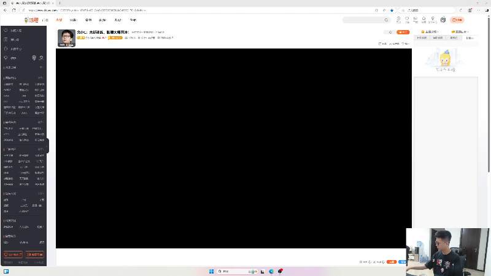Expand 全部 for the 单机热游 sidebar section
Viewport: 491px width, 276px height.
tap(41, 122)
